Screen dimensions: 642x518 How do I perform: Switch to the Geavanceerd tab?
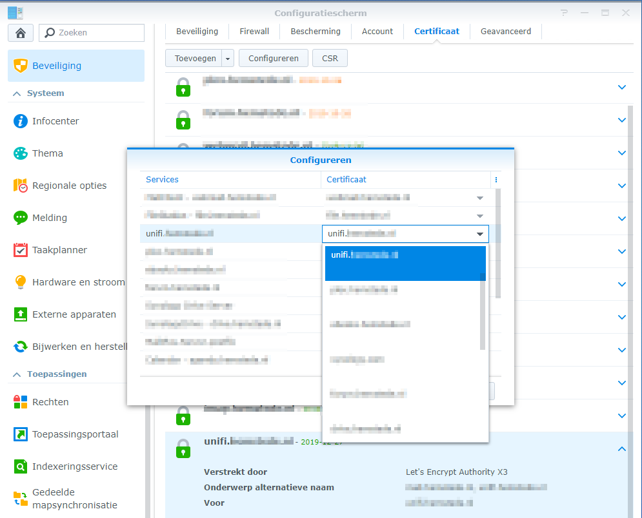(x=505, y=31)
